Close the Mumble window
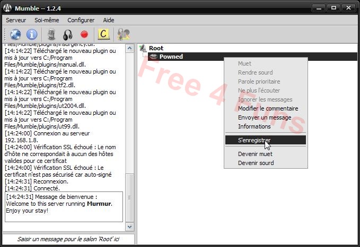 [x=348, y=8]
